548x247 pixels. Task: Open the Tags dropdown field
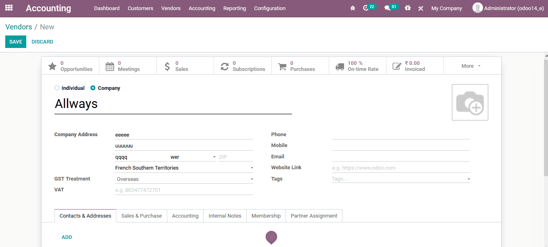401,179
